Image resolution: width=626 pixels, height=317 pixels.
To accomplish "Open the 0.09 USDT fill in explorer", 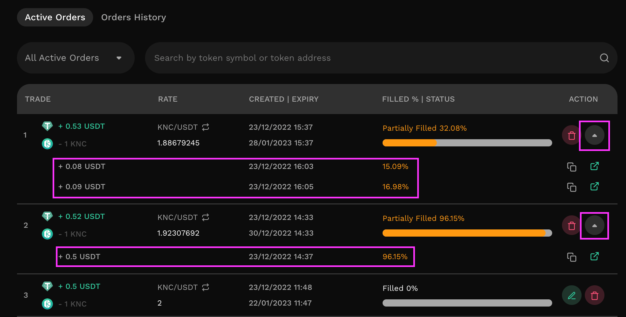I will coord(594,186).
